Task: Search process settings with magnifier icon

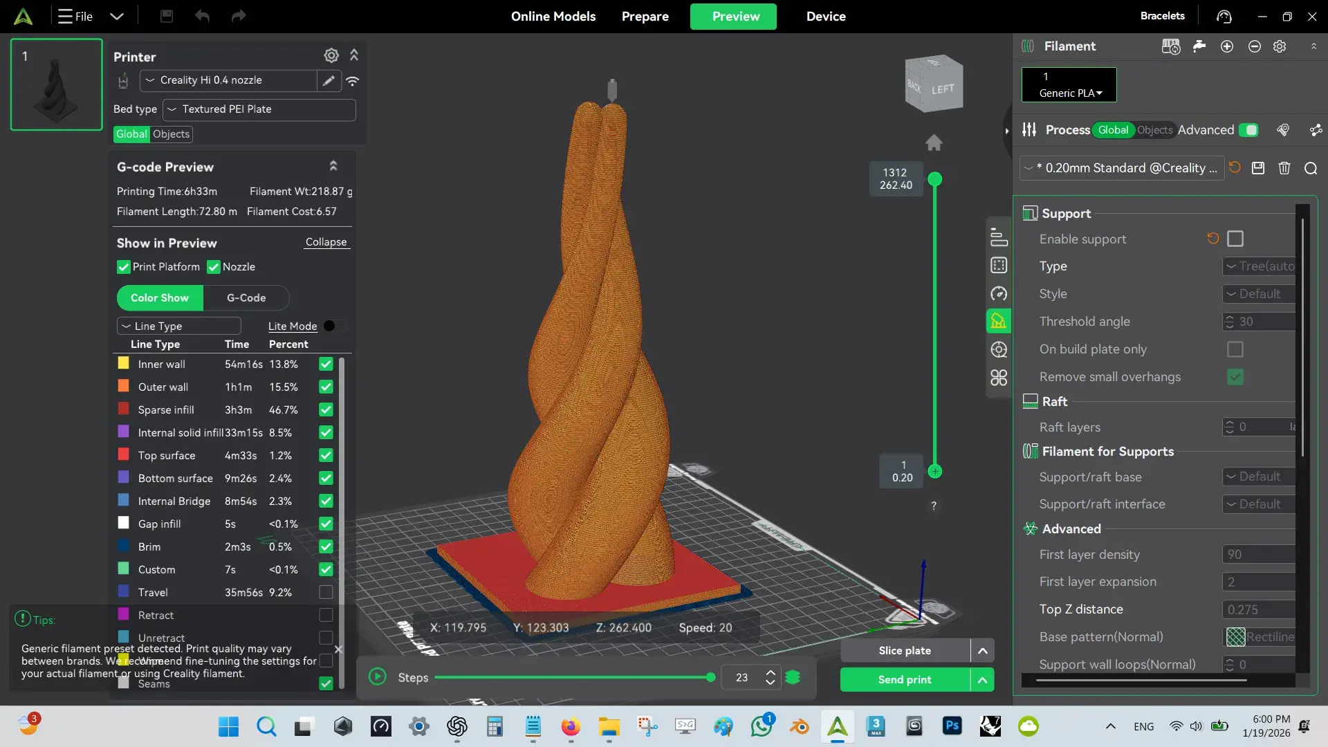Action: pyautogui.click(x=1311, y=168)
